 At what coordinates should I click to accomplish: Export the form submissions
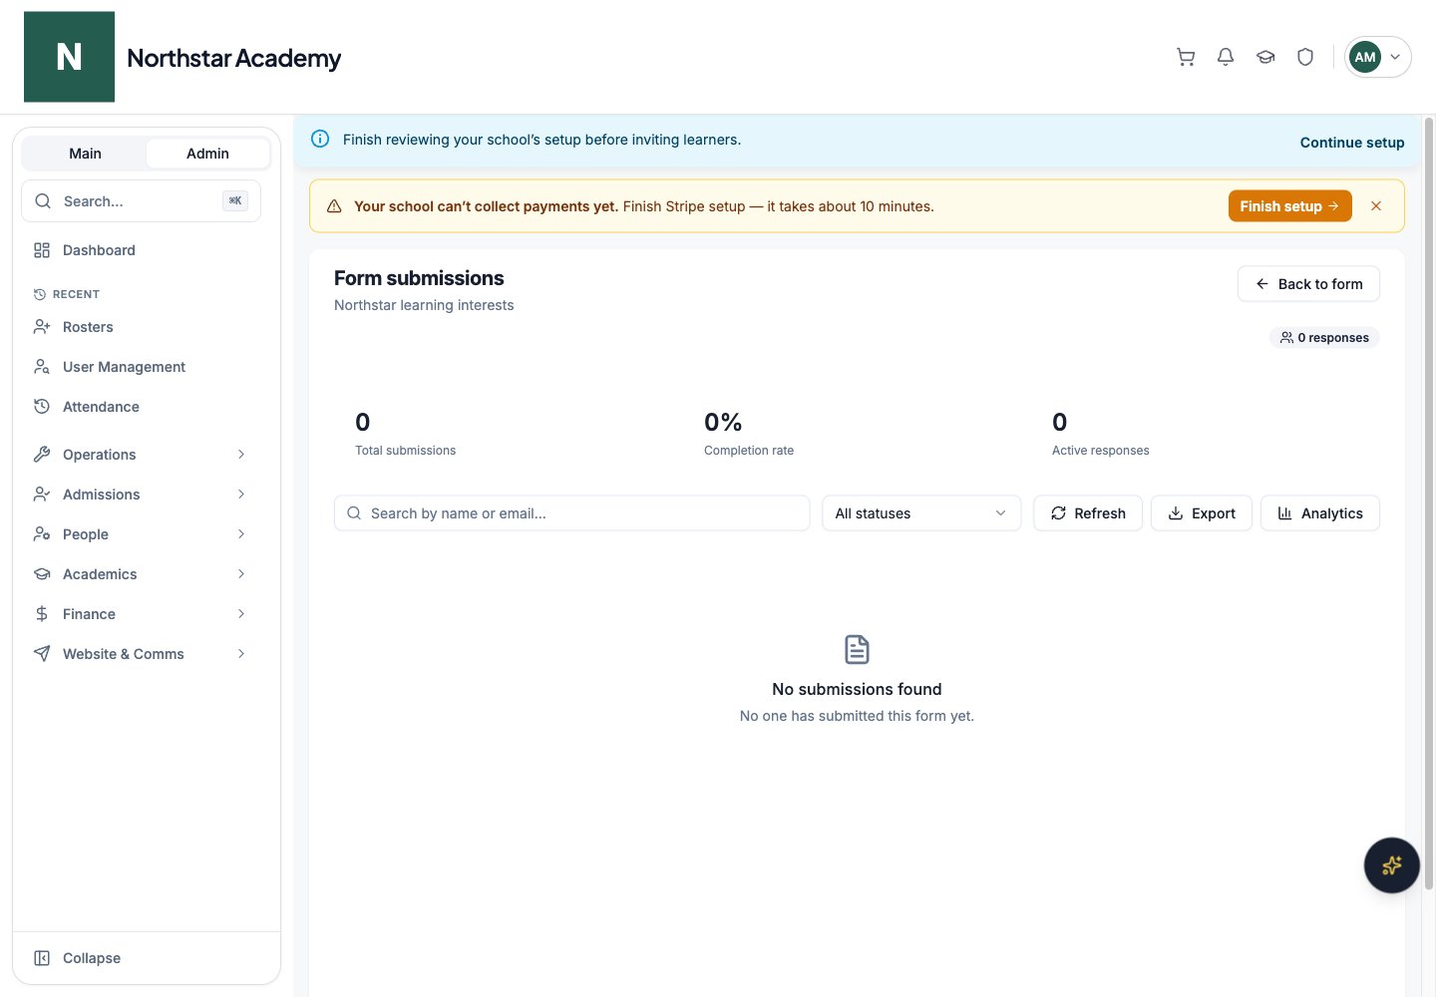(x=1202, y=513)
